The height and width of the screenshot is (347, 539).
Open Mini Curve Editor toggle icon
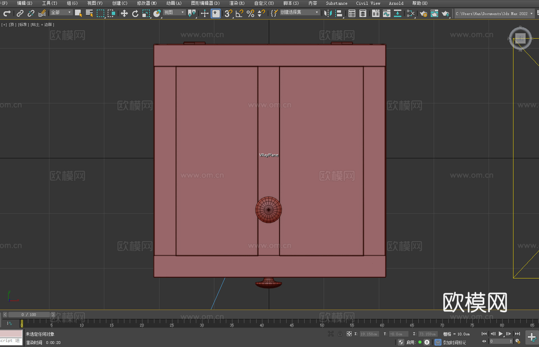point(10,323)
